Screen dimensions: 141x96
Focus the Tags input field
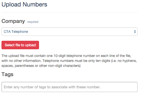tap(69, 87)
